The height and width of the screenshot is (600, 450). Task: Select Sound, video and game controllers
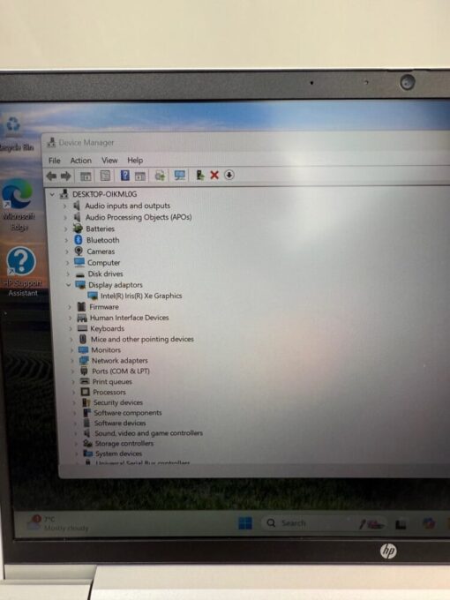point(148,433)
